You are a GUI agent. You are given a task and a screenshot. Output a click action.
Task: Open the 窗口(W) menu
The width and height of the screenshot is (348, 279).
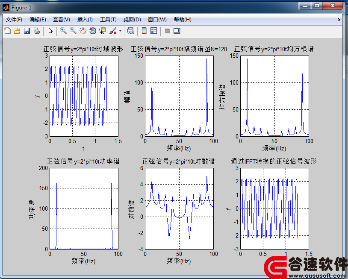click(x=157, y=20)
